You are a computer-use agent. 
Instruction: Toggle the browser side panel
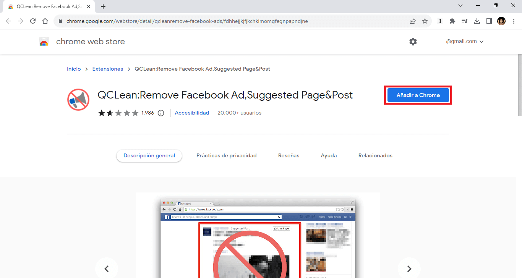(x=489, y=21)
